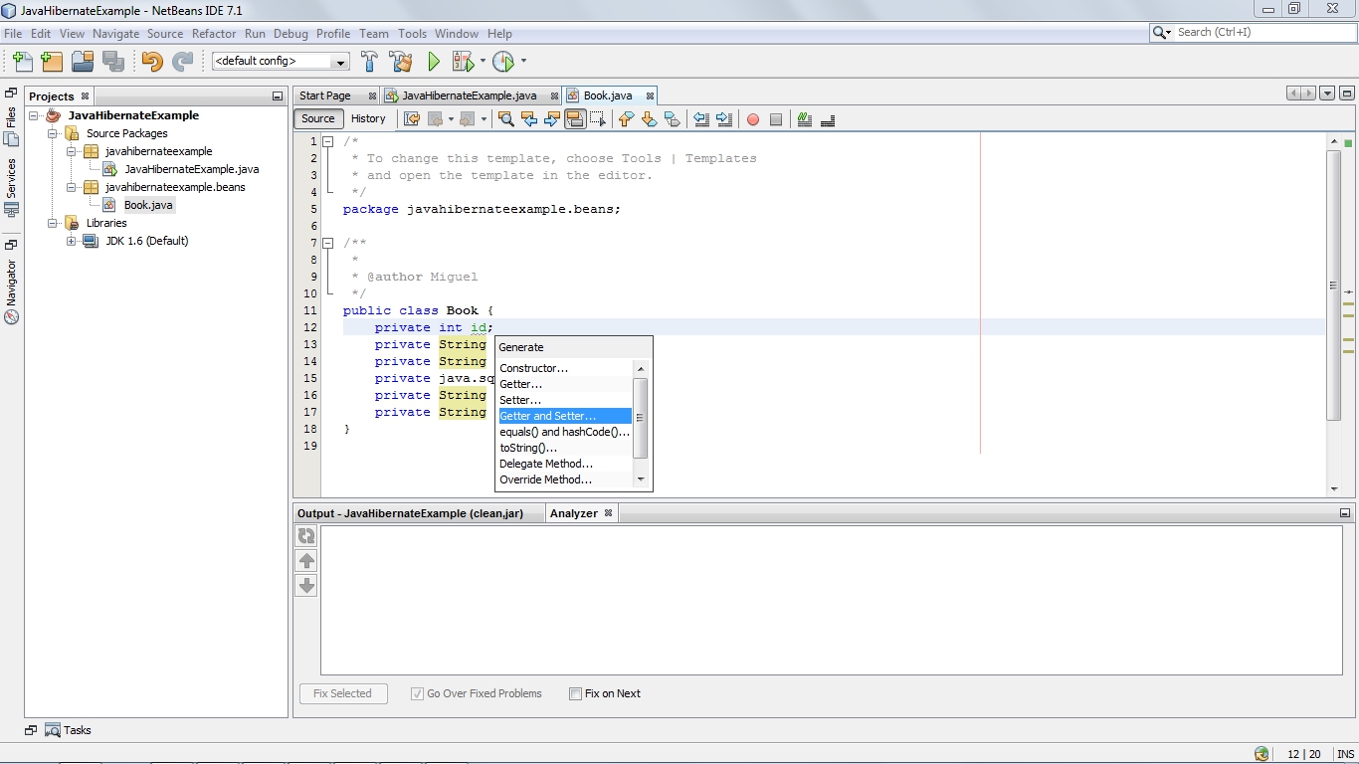1359x764 pixels.
Task: Collapse the JavaHibernateExample project node
Action: (x=34, y=115)
